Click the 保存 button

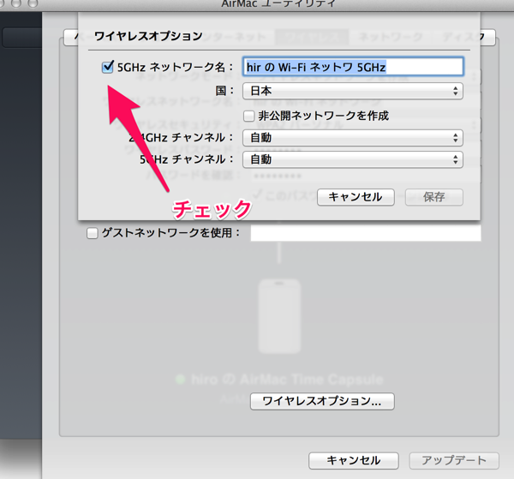coord(433,197)
